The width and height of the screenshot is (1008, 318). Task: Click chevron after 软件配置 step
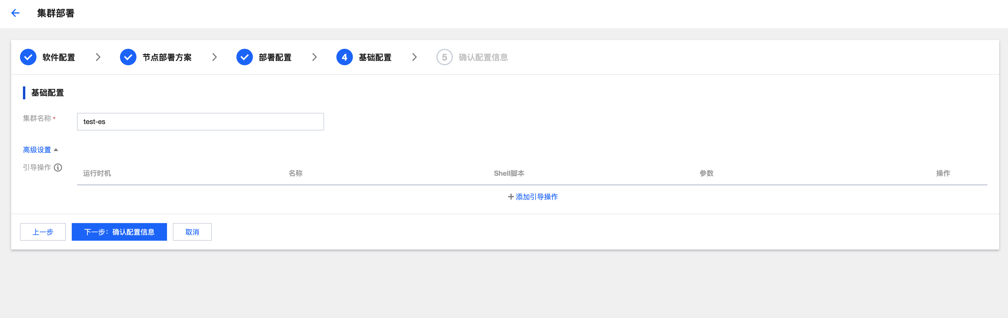tap(98, 57)
